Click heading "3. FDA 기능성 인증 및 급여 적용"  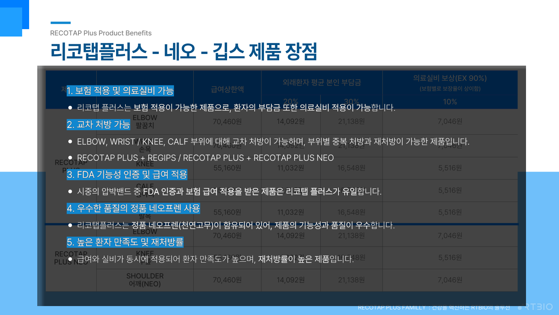(127, 174)
